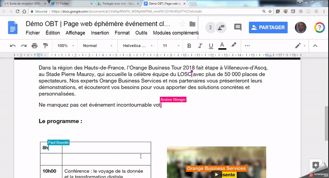
Task: Open the Normal paragraph style dropdown
Action: (x=97, y=46)
